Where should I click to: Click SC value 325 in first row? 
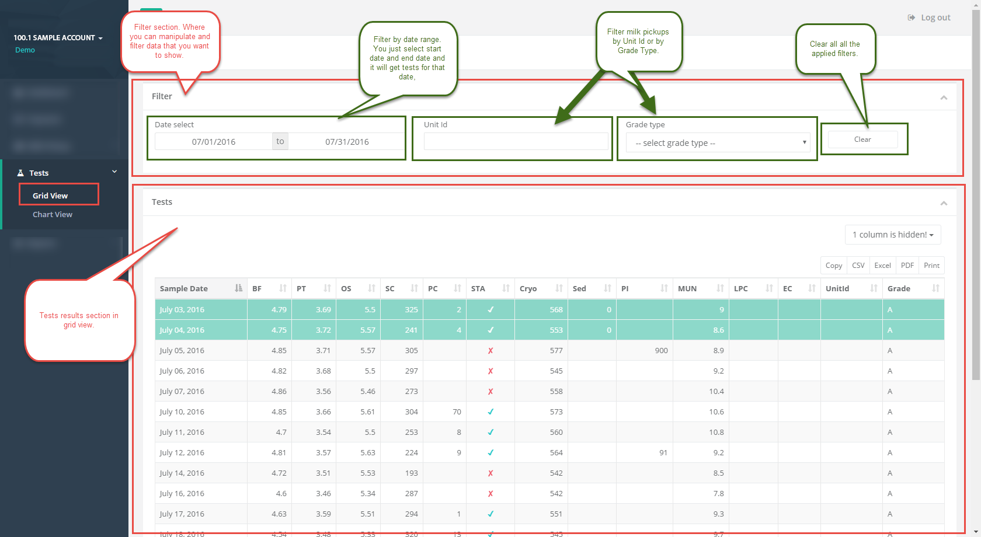[412, 310]
